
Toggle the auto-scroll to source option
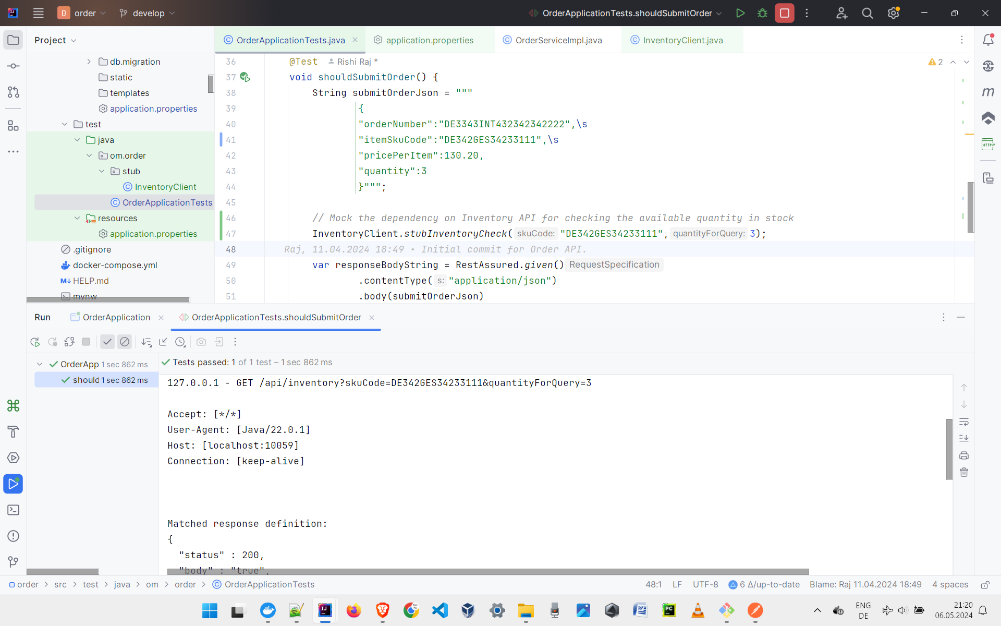pos(162,342)
